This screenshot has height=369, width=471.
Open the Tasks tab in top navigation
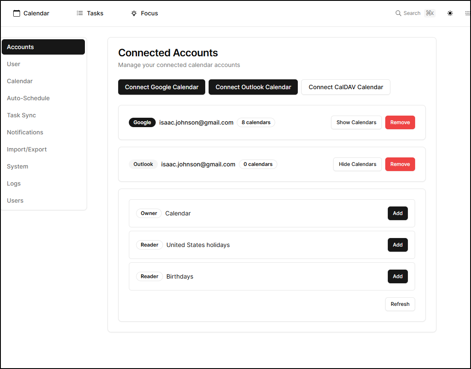click(x=90, y=13)
